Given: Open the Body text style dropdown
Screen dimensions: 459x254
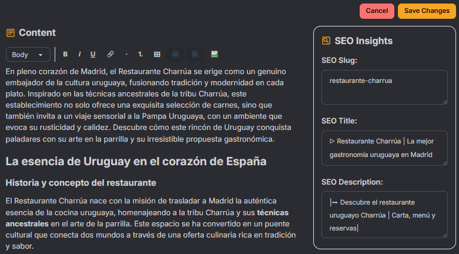Looking at the screenshot, I should tap(28, 55).
